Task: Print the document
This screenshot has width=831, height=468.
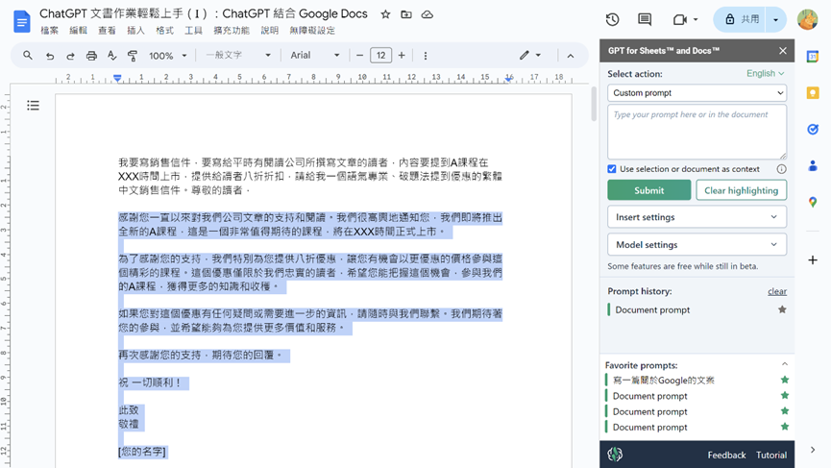Action: click(91, 56)
